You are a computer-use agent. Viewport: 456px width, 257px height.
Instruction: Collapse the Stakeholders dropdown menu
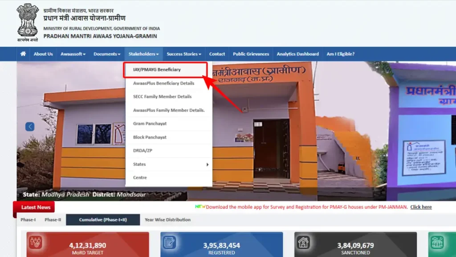coord(144,54)
